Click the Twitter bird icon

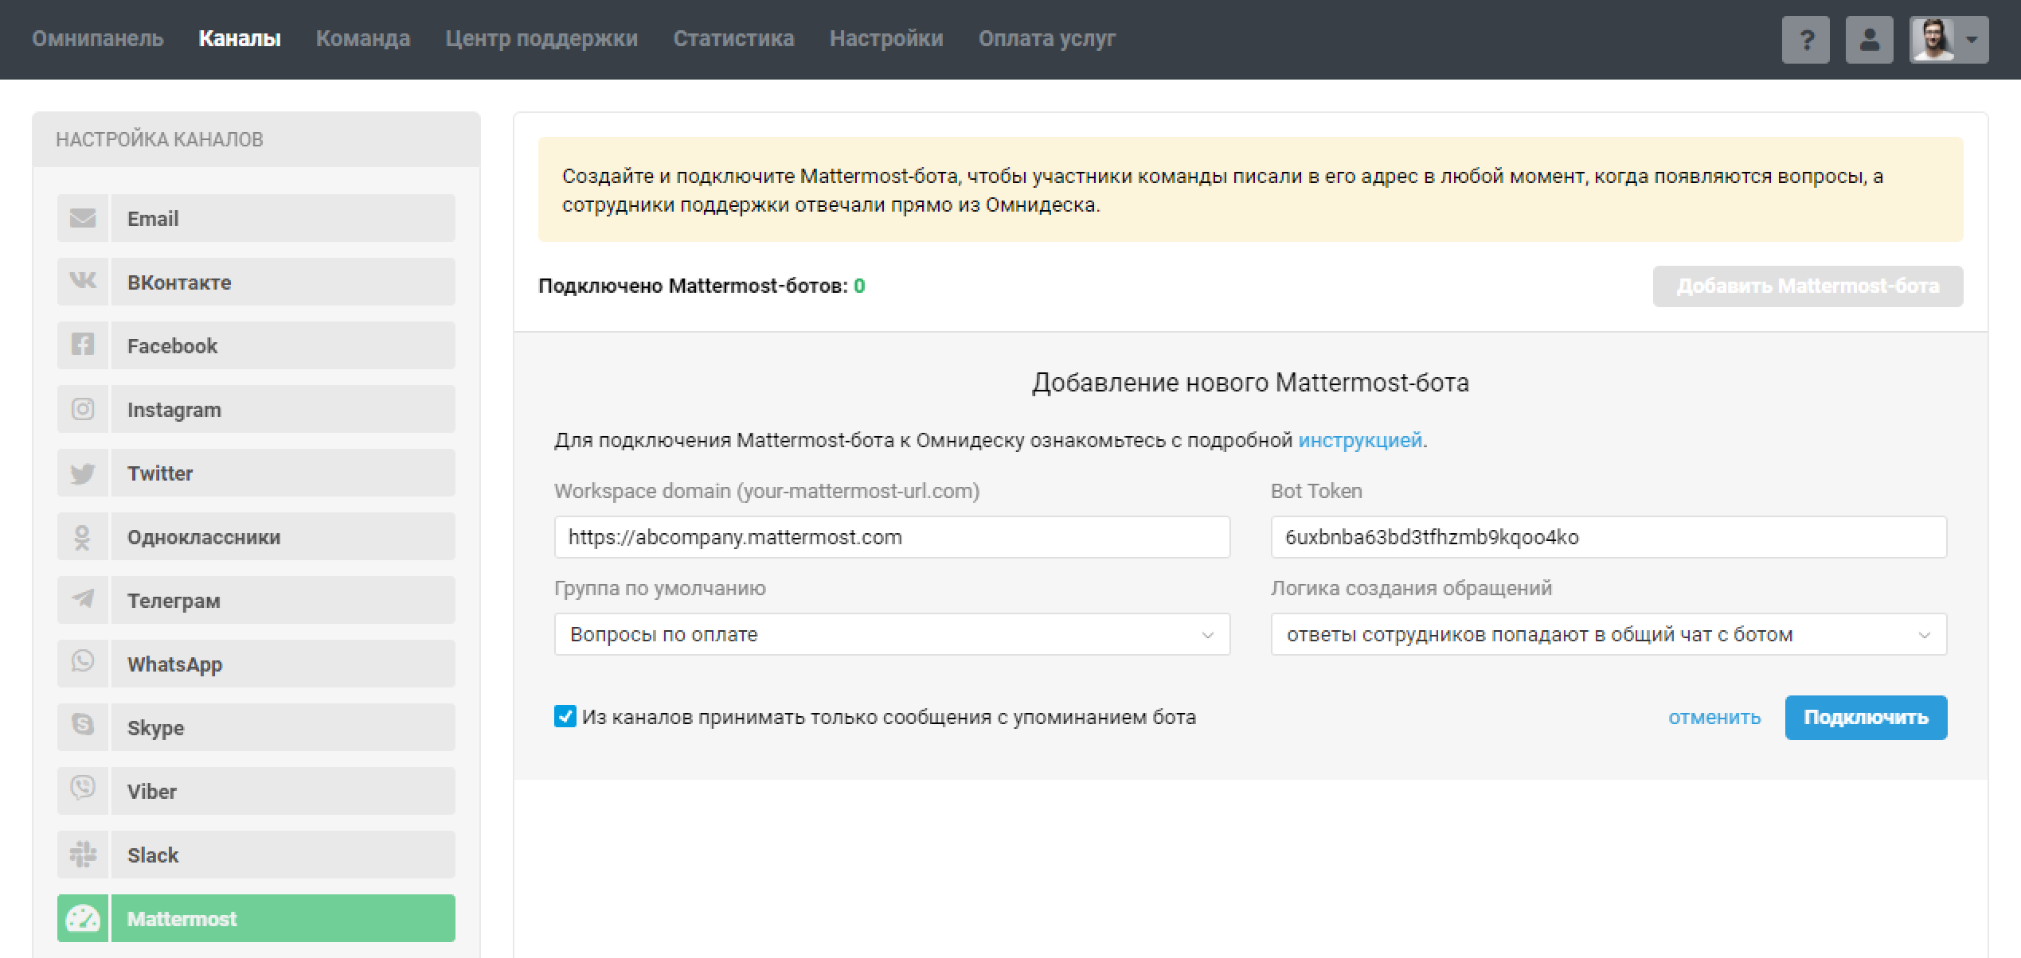[x=83, y=473]
